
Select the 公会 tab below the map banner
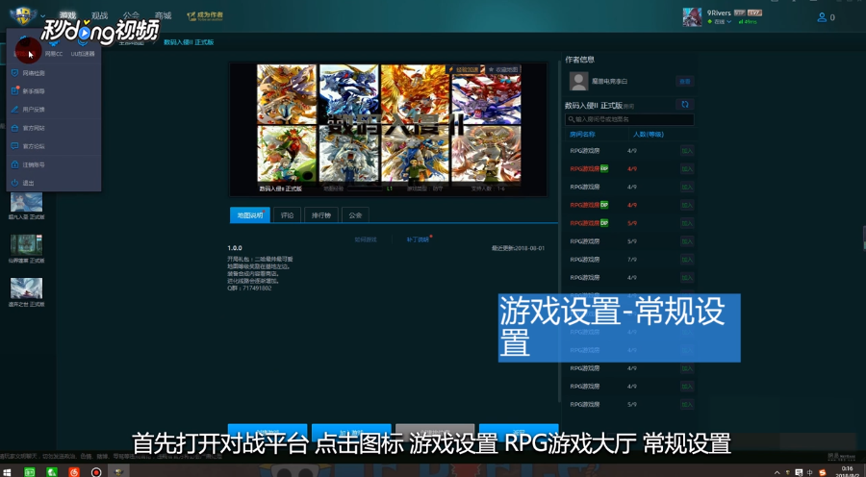click(355, 215)
